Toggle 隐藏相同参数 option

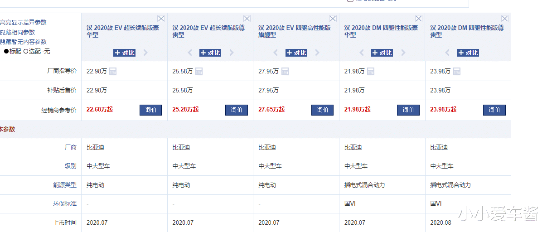pyautogui.click(x=17, y=32)
